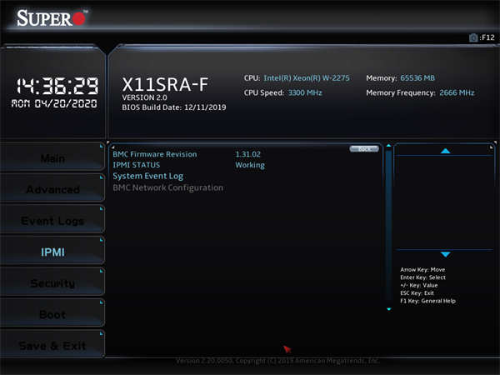Open the Boot tab
Screen dimensions: 500x375
52,314
